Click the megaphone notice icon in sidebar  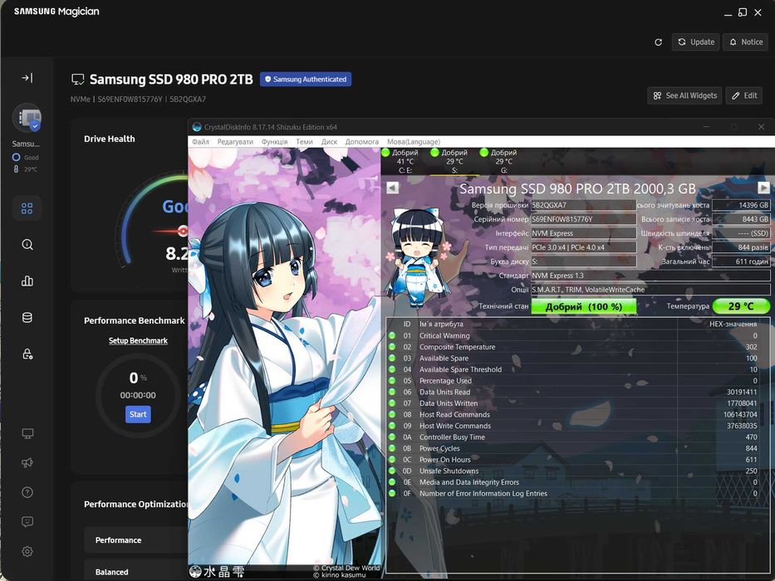(27, 463)
